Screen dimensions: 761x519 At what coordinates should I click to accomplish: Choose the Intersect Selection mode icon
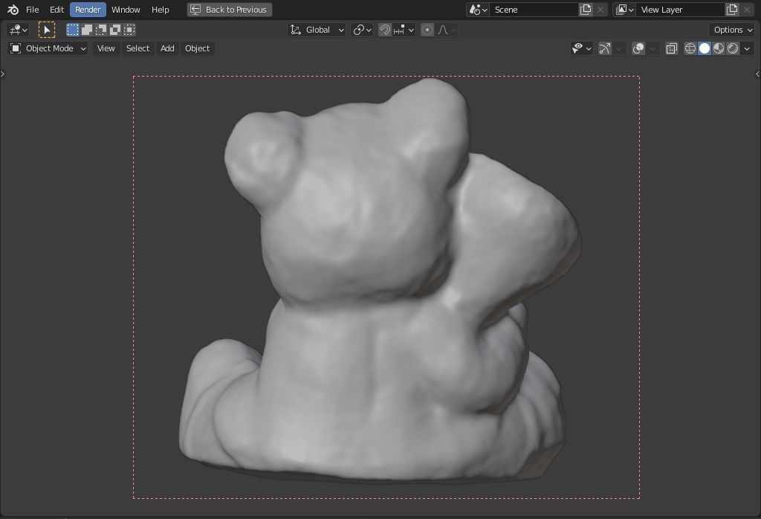[x=129, y=30]
